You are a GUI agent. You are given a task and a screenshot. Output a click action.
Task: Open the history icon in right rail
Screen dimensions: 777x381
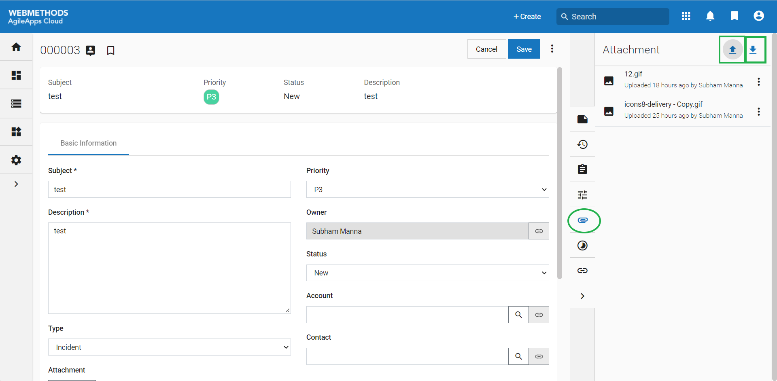(x=582, y=144)
